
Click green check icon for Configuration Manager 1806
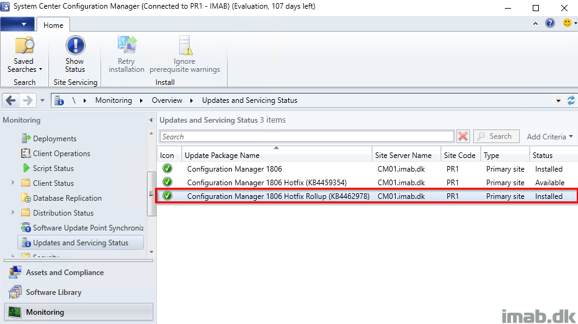167,169
